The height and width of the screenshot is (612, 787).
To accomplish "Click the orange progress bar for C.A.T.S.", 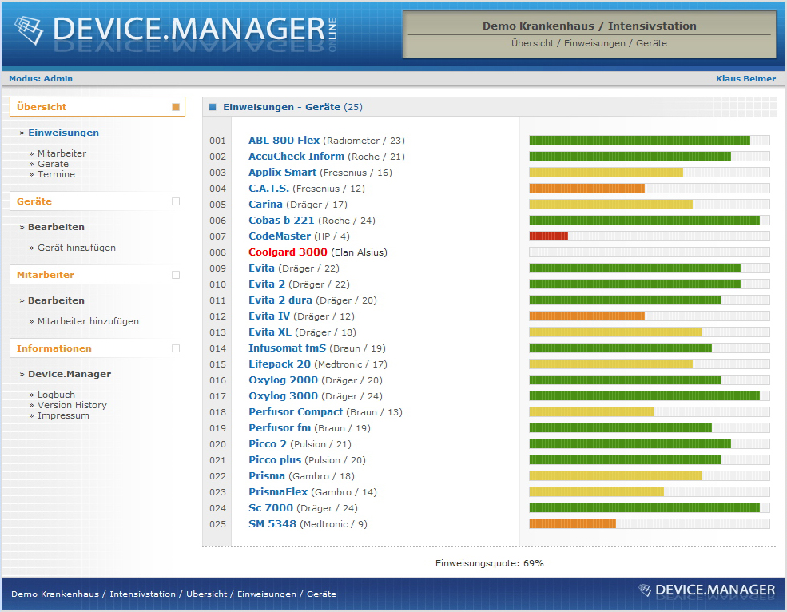I will click(586, 189).
